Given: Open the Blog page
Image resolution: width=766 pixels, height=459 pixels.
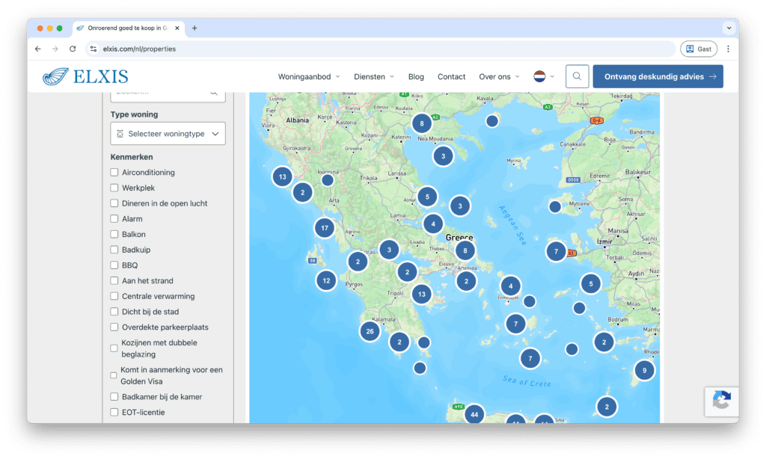Looking at the screenshot, I should 416,76.
